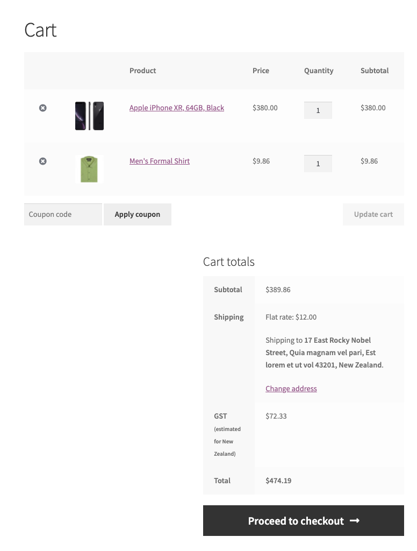Screen dimensions: 417x551
Task: Apply the coupon with Apply coupon button
Action: point(138,214)
